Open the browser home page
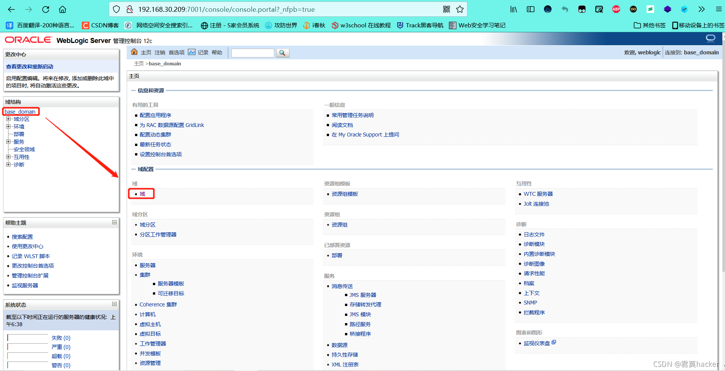 (x=63, y=10)
